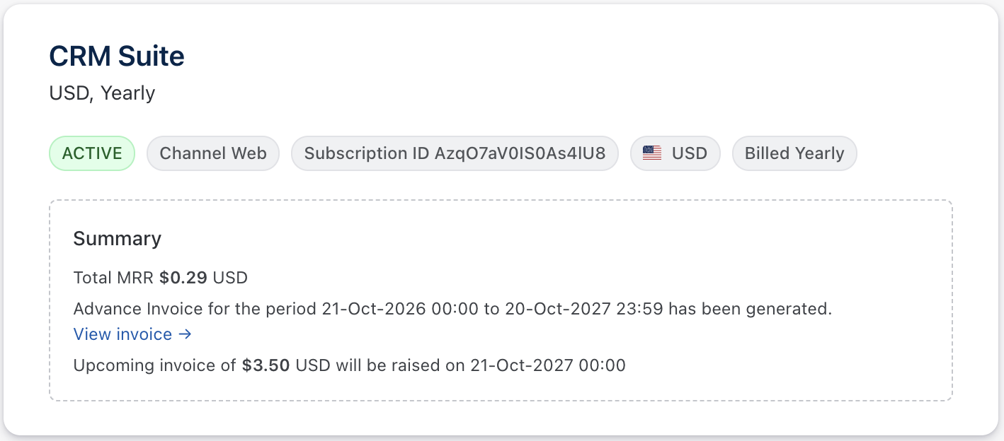The height and width of the screenshot is (441, 1004).
Task: Click the "USD, Yearly" subtitle
Action: pos(102,93)
